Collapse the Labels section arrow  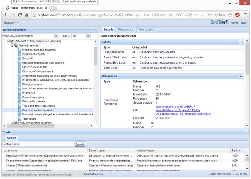pos(240,42)
